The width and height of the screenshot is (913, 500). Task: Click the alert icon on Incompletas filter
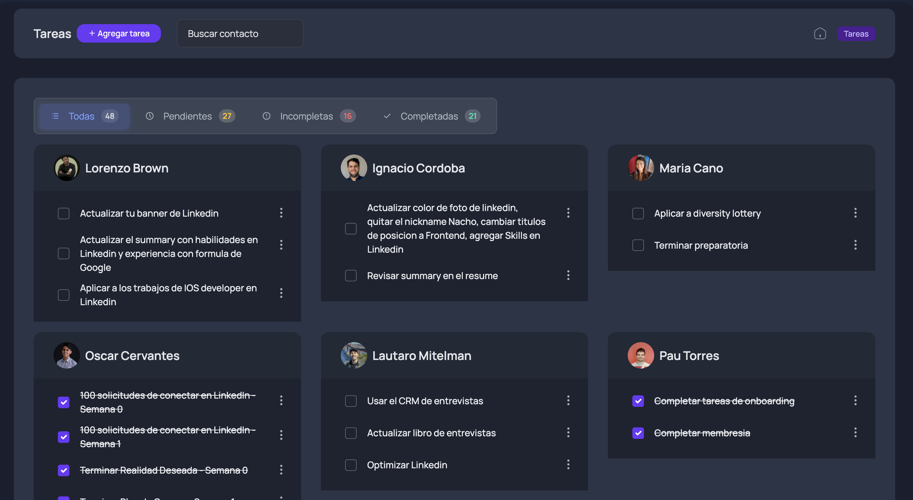tap(266, 116)
